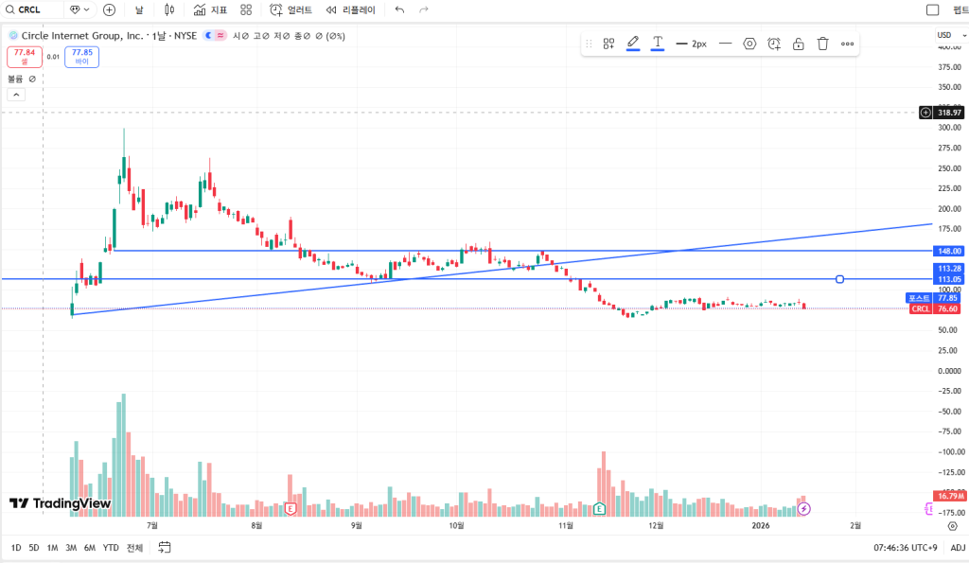Open the candlestick chart style icon

point(169,9)
